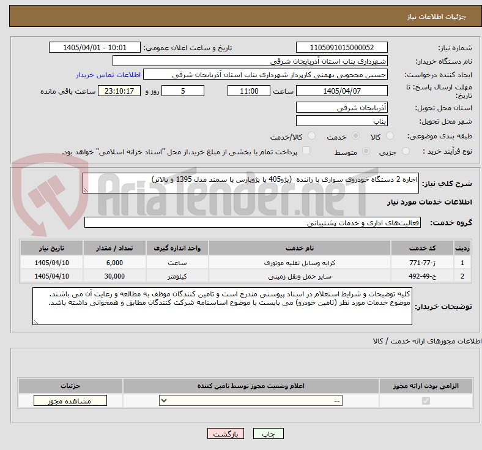Select the جزیی purchase type radio

point(406,151)
